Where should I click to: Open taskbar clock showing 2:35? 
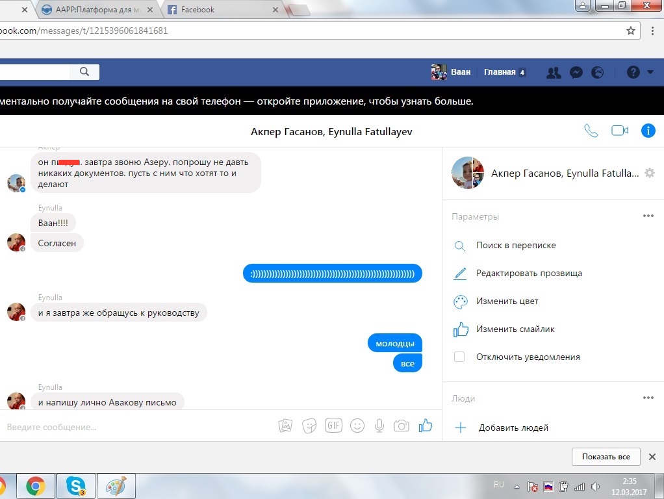click(x=630, y=487)
